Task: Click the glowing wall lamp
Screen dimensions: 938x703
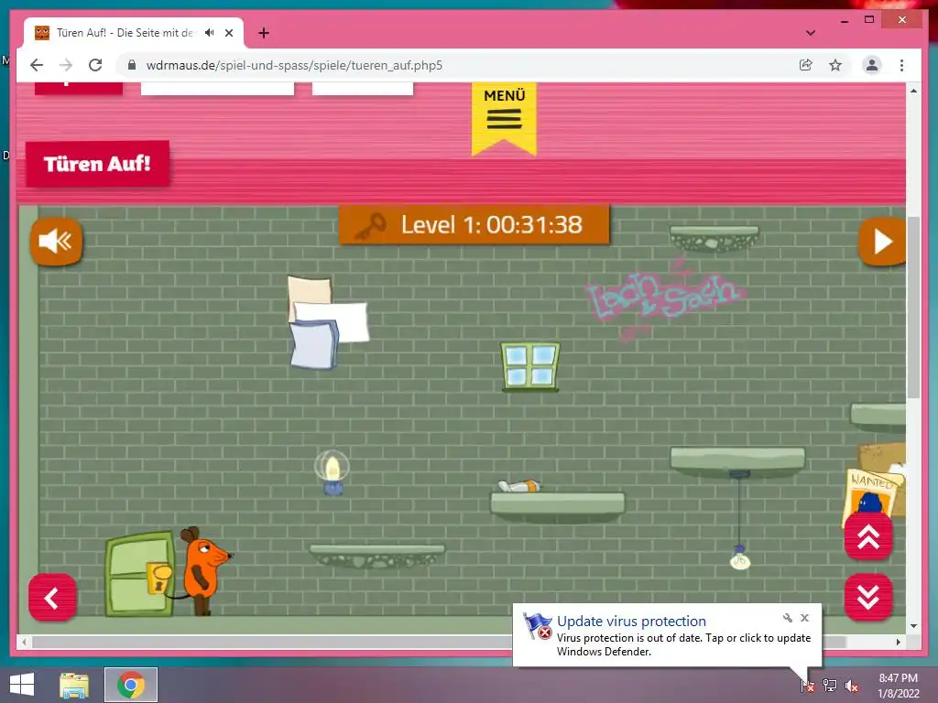Action: coord(332,473)
